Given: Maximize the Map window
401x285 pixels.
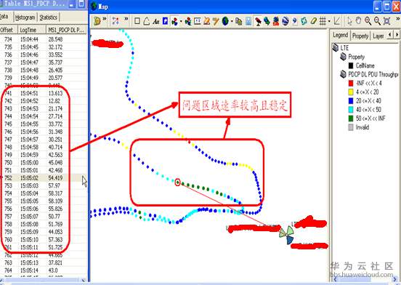Looking at the screenshot, I should point(386,6).
